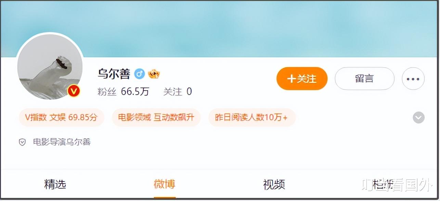Follow the user with +关注 button
Screen dimensions: 440x201
(302, 79)
